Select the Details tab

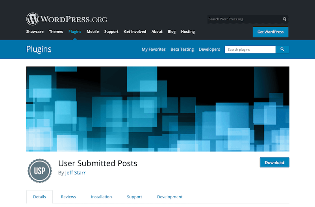[x=40, y=197]
